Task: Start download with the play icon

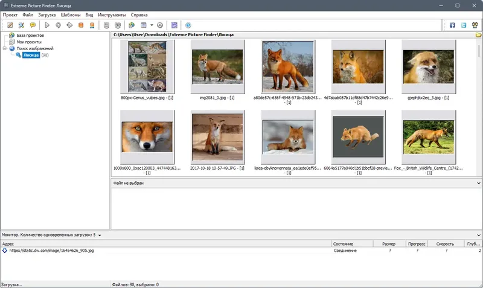Action: pyautogui.click(x=47, y=25)
